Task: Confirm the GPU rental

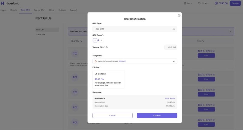Action: 157,116
